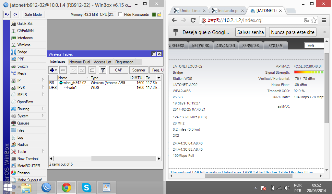Expand the Tools submenu in WinBox
Viewport: 332px width, 194px height.
(43, 151)
